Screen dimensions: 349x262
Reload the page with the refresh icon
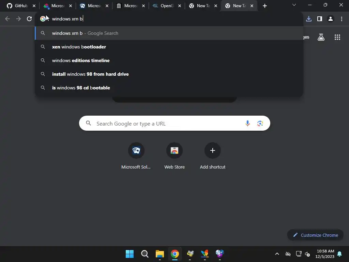(x=29, y=19)
